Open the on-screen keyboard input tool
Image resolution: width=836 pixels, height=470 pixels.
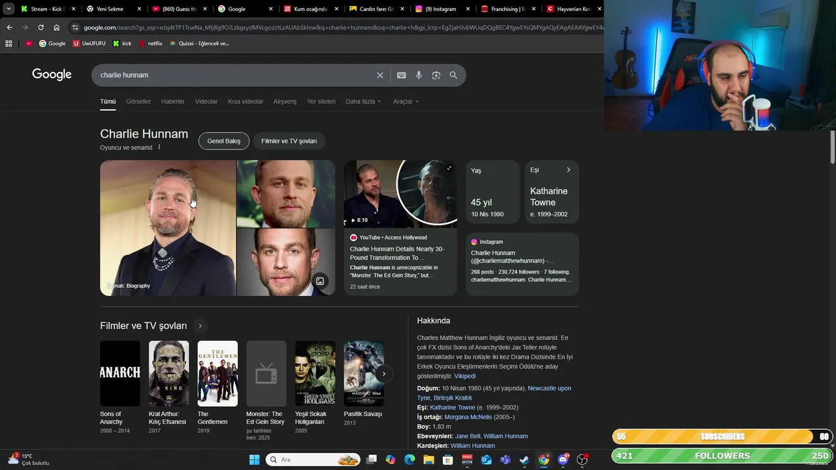pos(402,75)
